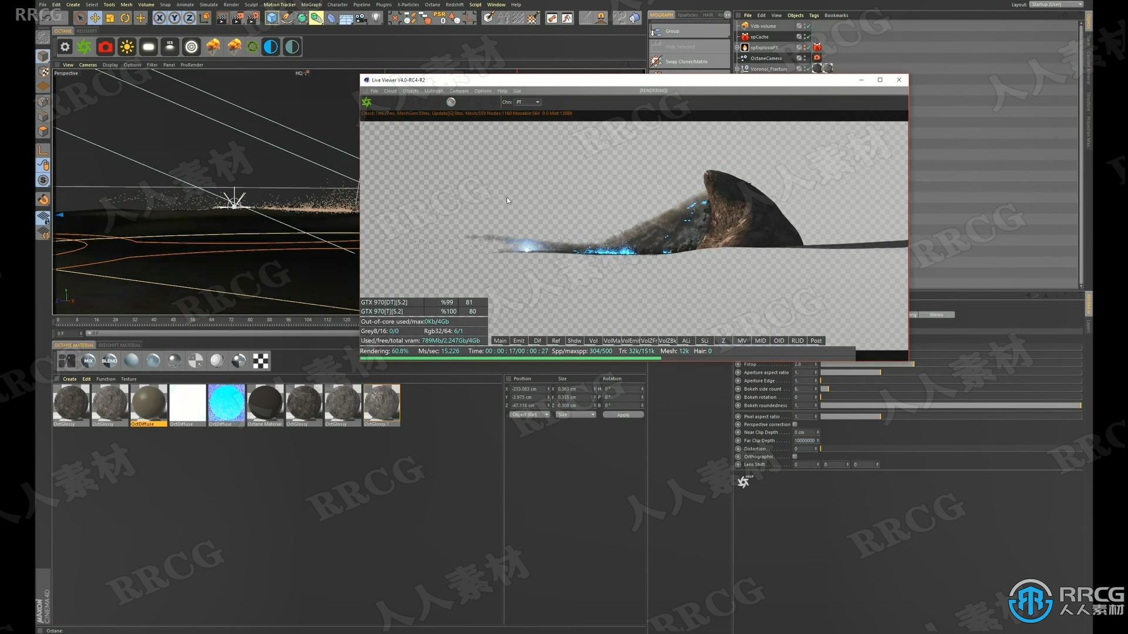Expand xpExplosiaFX object tree
The height and width of the screenshot is (634, 1128).
coord(737,48)
